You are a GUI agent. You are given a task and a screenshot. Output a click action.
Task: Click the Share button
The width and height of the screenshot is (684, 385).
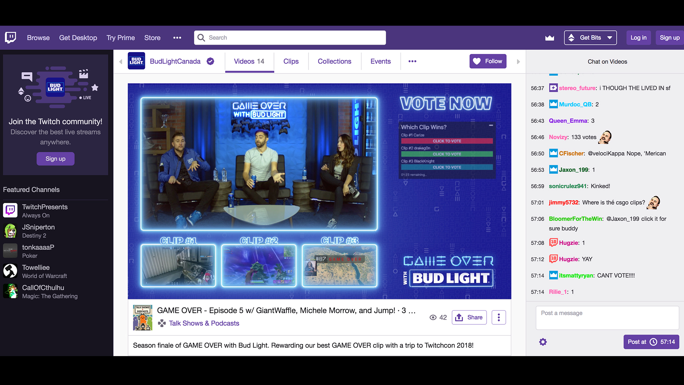469,317
